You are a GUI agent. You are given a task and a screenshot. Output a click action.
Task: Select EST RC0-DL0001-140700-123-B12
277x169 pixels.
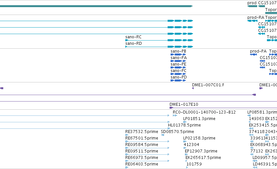[204, 112]
